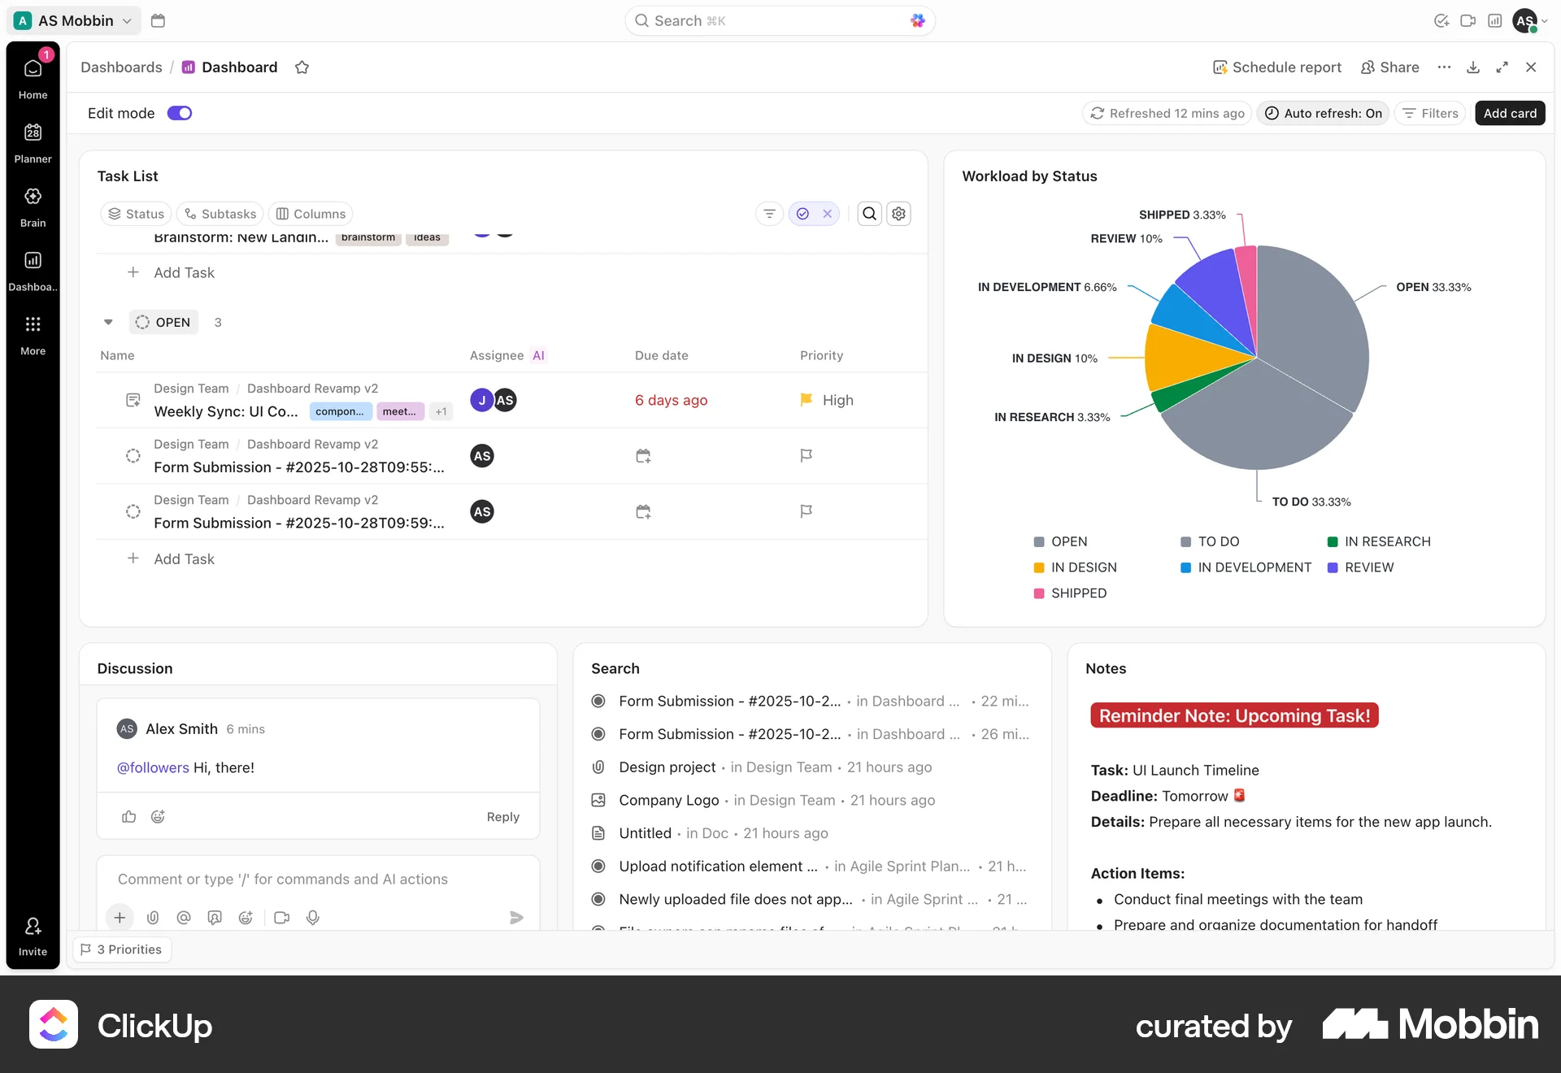
Task: Record a clip with the video camera icon
Action: [280, 918]
